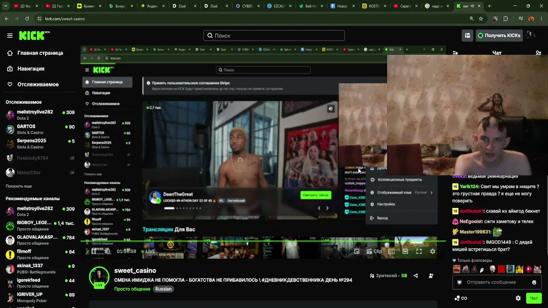
Task: Mute the stream volume icon
Action: [107, 252]
